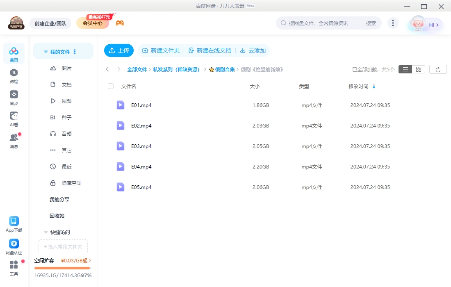Open the 工具 tools panel
451x287 pixels.
pyautogui.click(x=14, y=269)
